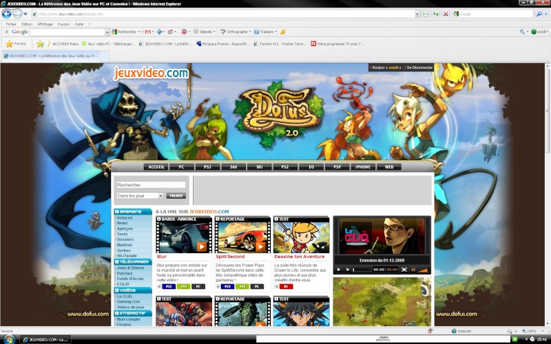This screenshot has height=344, width=551.
Task: Click the Refresh page icon
Action: pos(436,14)
